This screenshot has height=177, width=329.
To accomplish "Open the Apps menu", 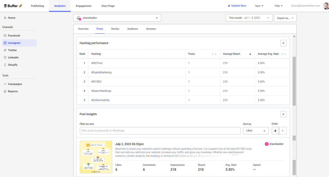I will [259, 6].
